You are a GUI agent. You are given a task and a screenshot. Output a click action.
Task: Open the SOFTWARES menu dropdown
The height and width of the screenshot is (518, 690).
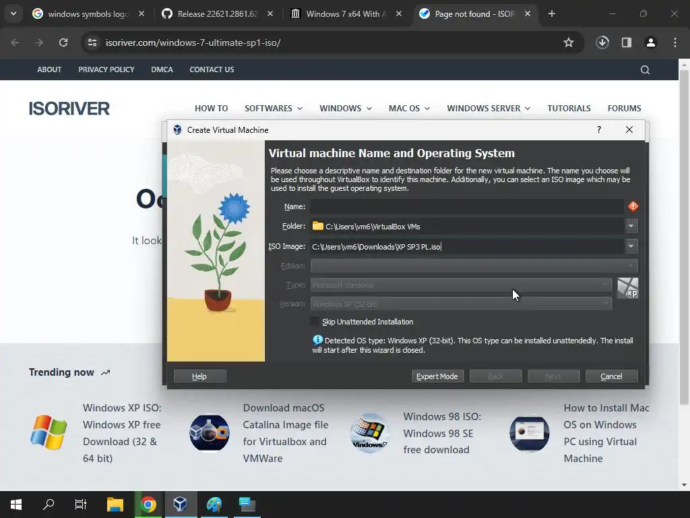[274, 109]
